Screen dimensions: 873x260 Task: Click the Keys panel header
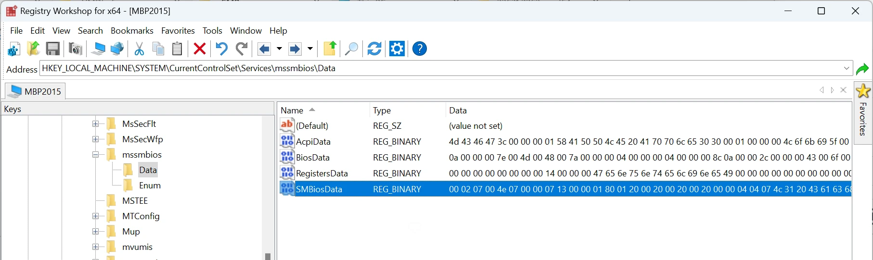138,109
